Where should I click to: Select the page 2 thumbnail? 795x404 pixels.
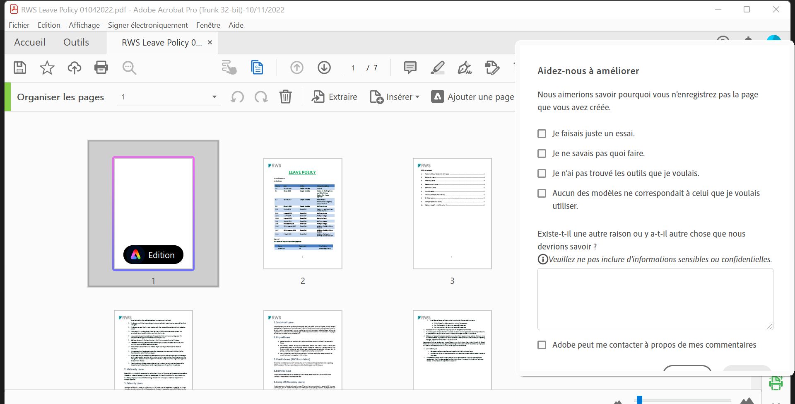point(303,213)
